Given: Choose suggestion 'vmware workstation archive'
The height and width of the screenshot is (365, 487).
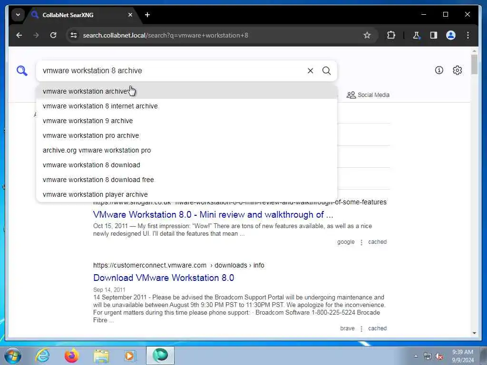Looking at the screenshot, I should 186,91.
